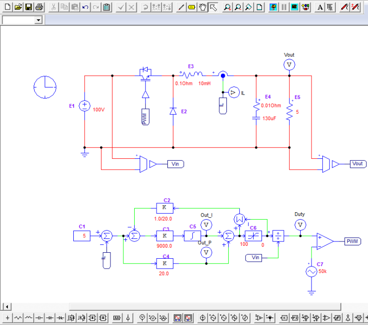The width and height of the screenshot is (368, 325).
Task: Insert text with the A tool
Action: coord(320,7)
